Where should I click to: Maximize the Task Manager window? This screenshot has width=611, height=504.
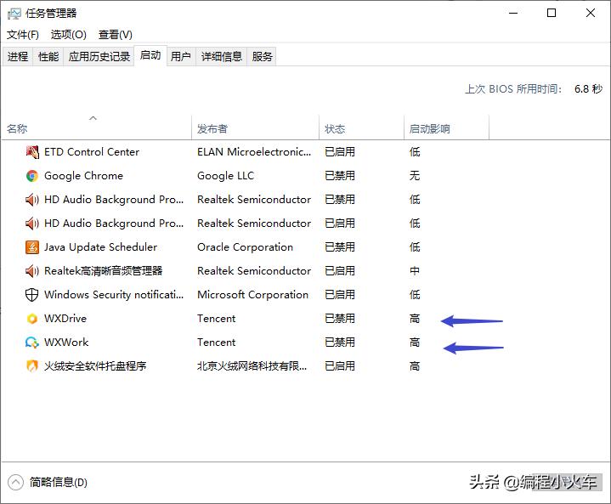click(x=552, y=14)
